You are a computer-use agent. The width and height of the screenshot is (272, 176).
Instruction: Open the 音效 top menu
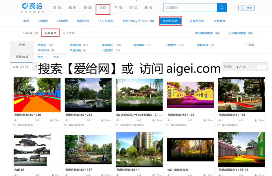pos(57,7)
